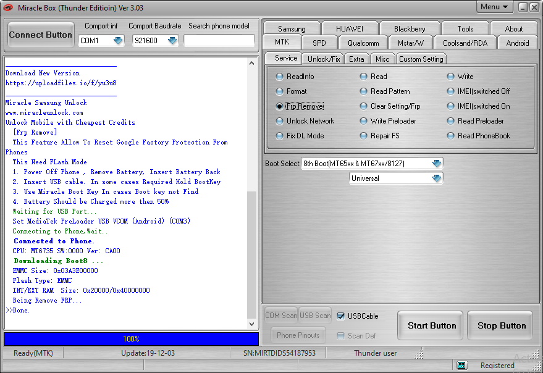543x373 pixels.
Task: Switch to the About tab
Action: 513,29
